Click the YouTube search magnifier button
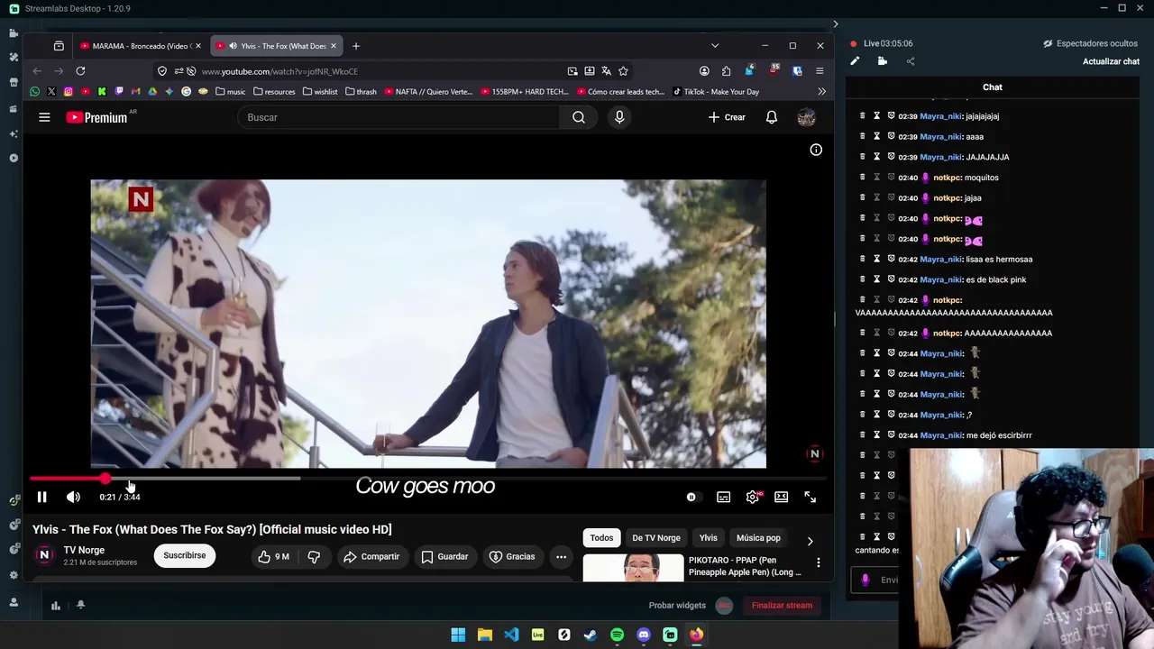The width and height of the screenshot is (1154, 649). [579, 117]
